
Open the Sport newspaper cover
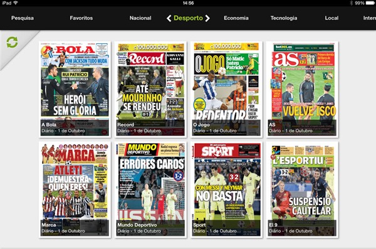226,189
